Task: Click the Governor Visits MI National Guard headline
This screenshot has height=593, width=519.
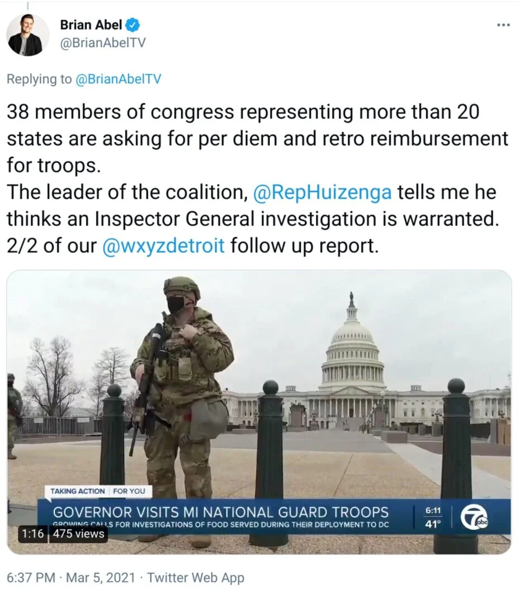Action: pyautogui.click(x=220, y=512)
